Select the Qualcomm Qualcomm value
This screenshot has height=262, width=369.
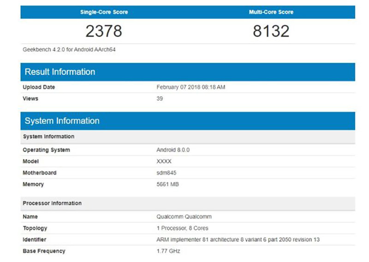(x=184, y=217)
